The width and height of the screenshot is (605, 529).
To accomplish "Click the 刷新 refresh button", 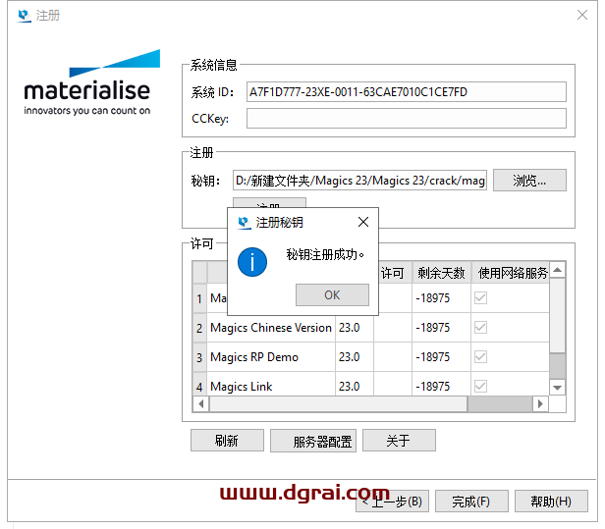I will tap(227, 441).
